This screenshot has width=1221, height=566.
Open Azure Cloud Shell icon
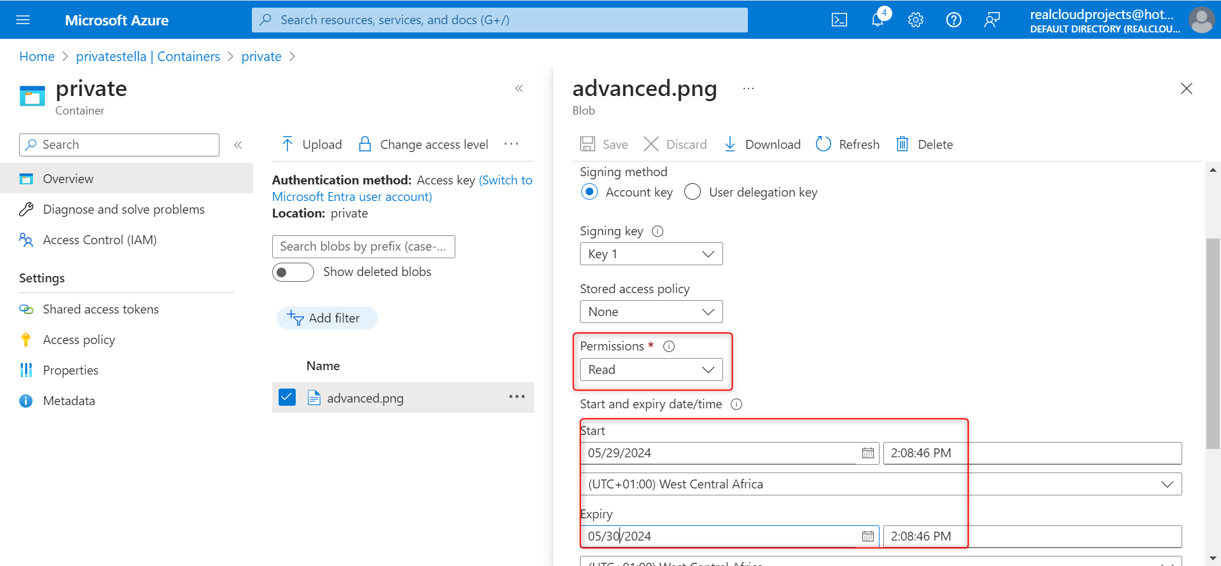tap(839, 20)
